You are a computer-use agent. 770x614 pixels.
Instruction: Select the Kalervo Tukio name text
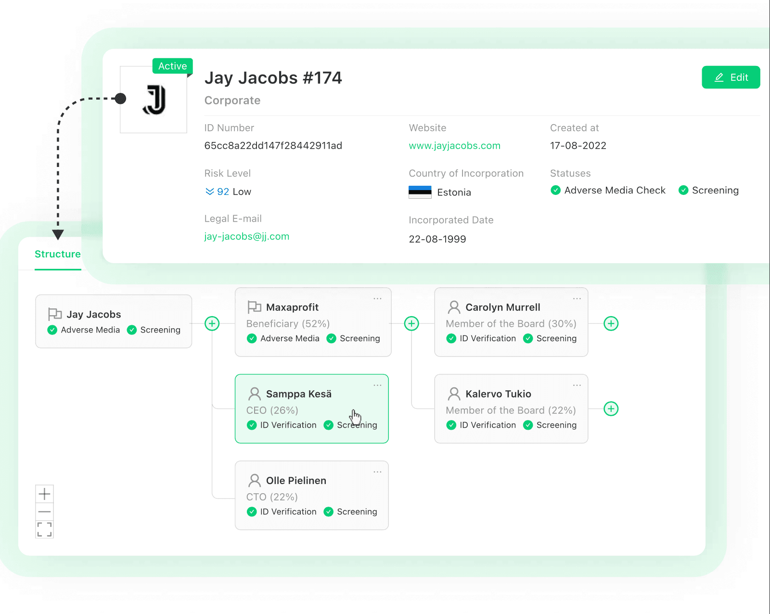pyautogui.click(x=498, y=394)
